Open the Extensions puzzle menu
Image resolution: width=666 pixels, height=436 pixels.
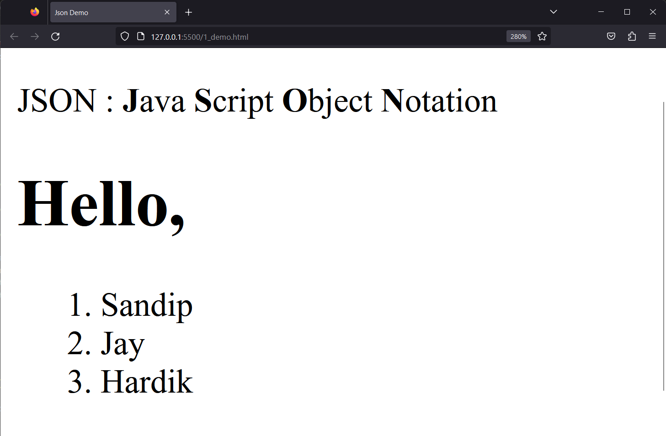click(632, 37)
